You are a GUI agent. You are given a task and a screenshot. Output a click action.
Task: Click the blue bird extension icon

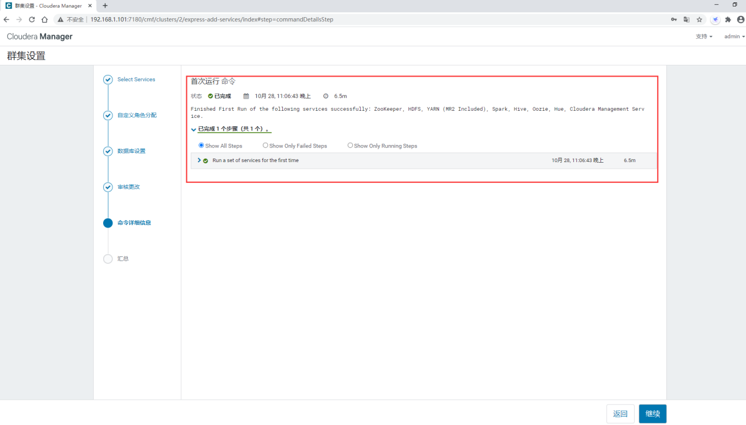coord(715,19)
